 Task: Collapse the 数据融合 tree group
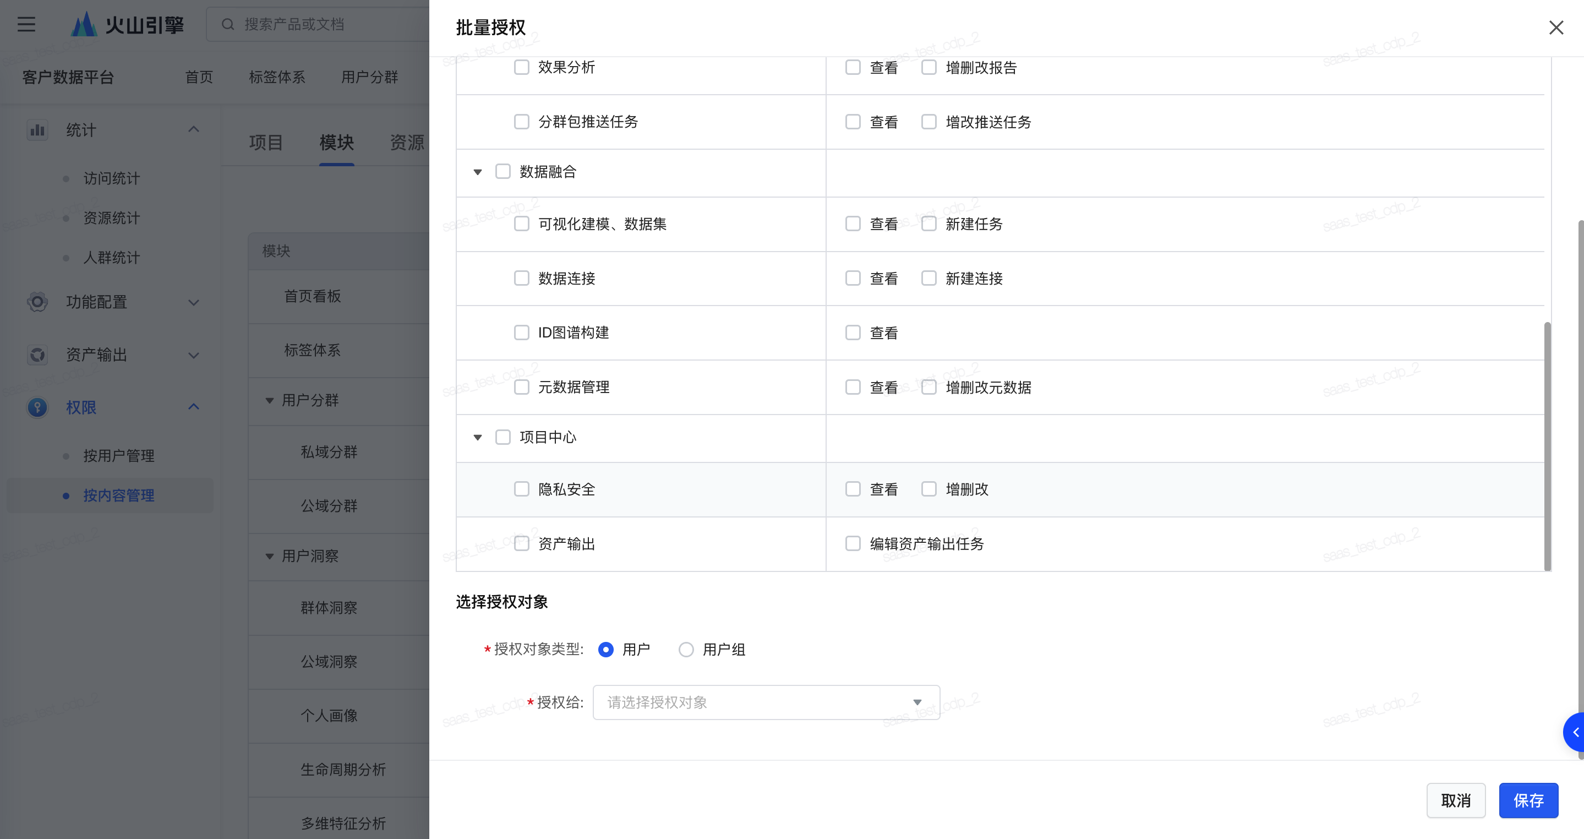point(478,172)
